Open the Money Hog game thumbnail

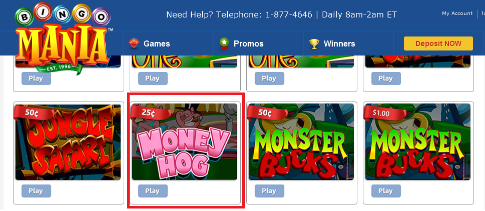[185, 142]
